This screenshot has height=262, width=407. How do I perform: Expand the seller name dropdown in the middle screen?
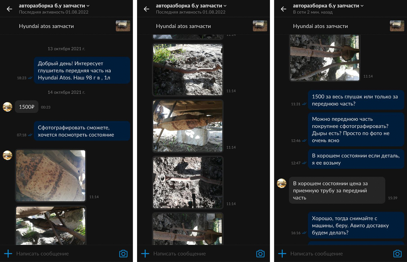[225, 6]
